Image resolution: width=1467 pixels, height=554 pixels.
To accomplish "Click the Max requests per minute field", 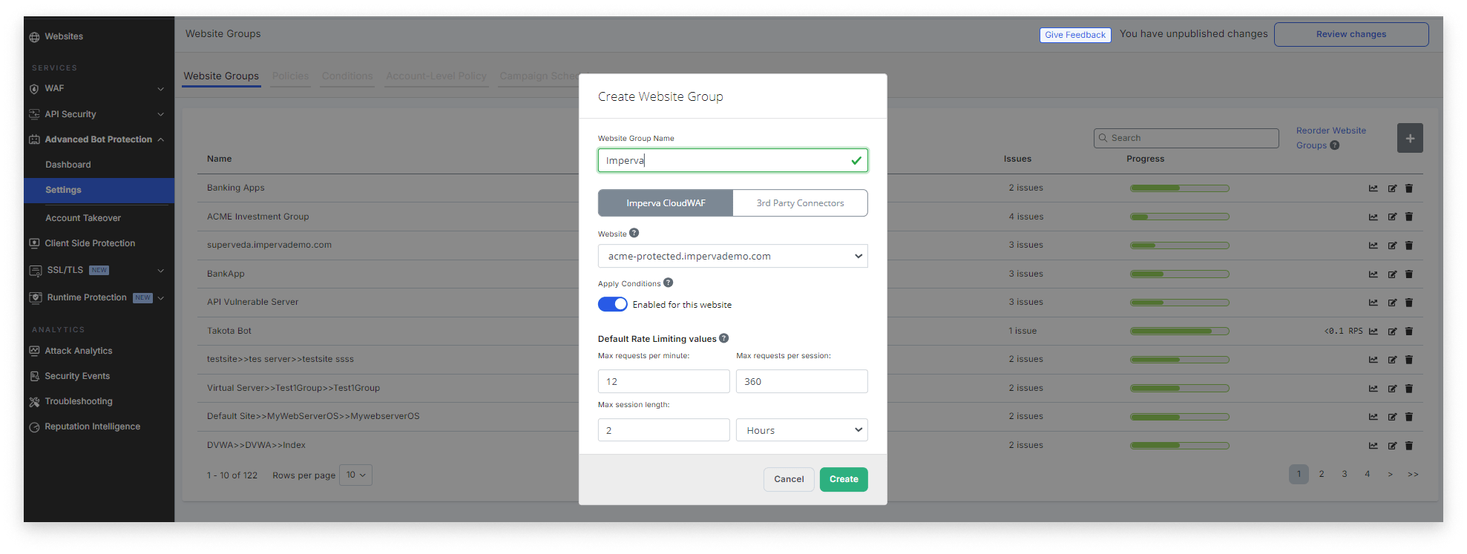I will pyautogui.click(x=663, y=381).
